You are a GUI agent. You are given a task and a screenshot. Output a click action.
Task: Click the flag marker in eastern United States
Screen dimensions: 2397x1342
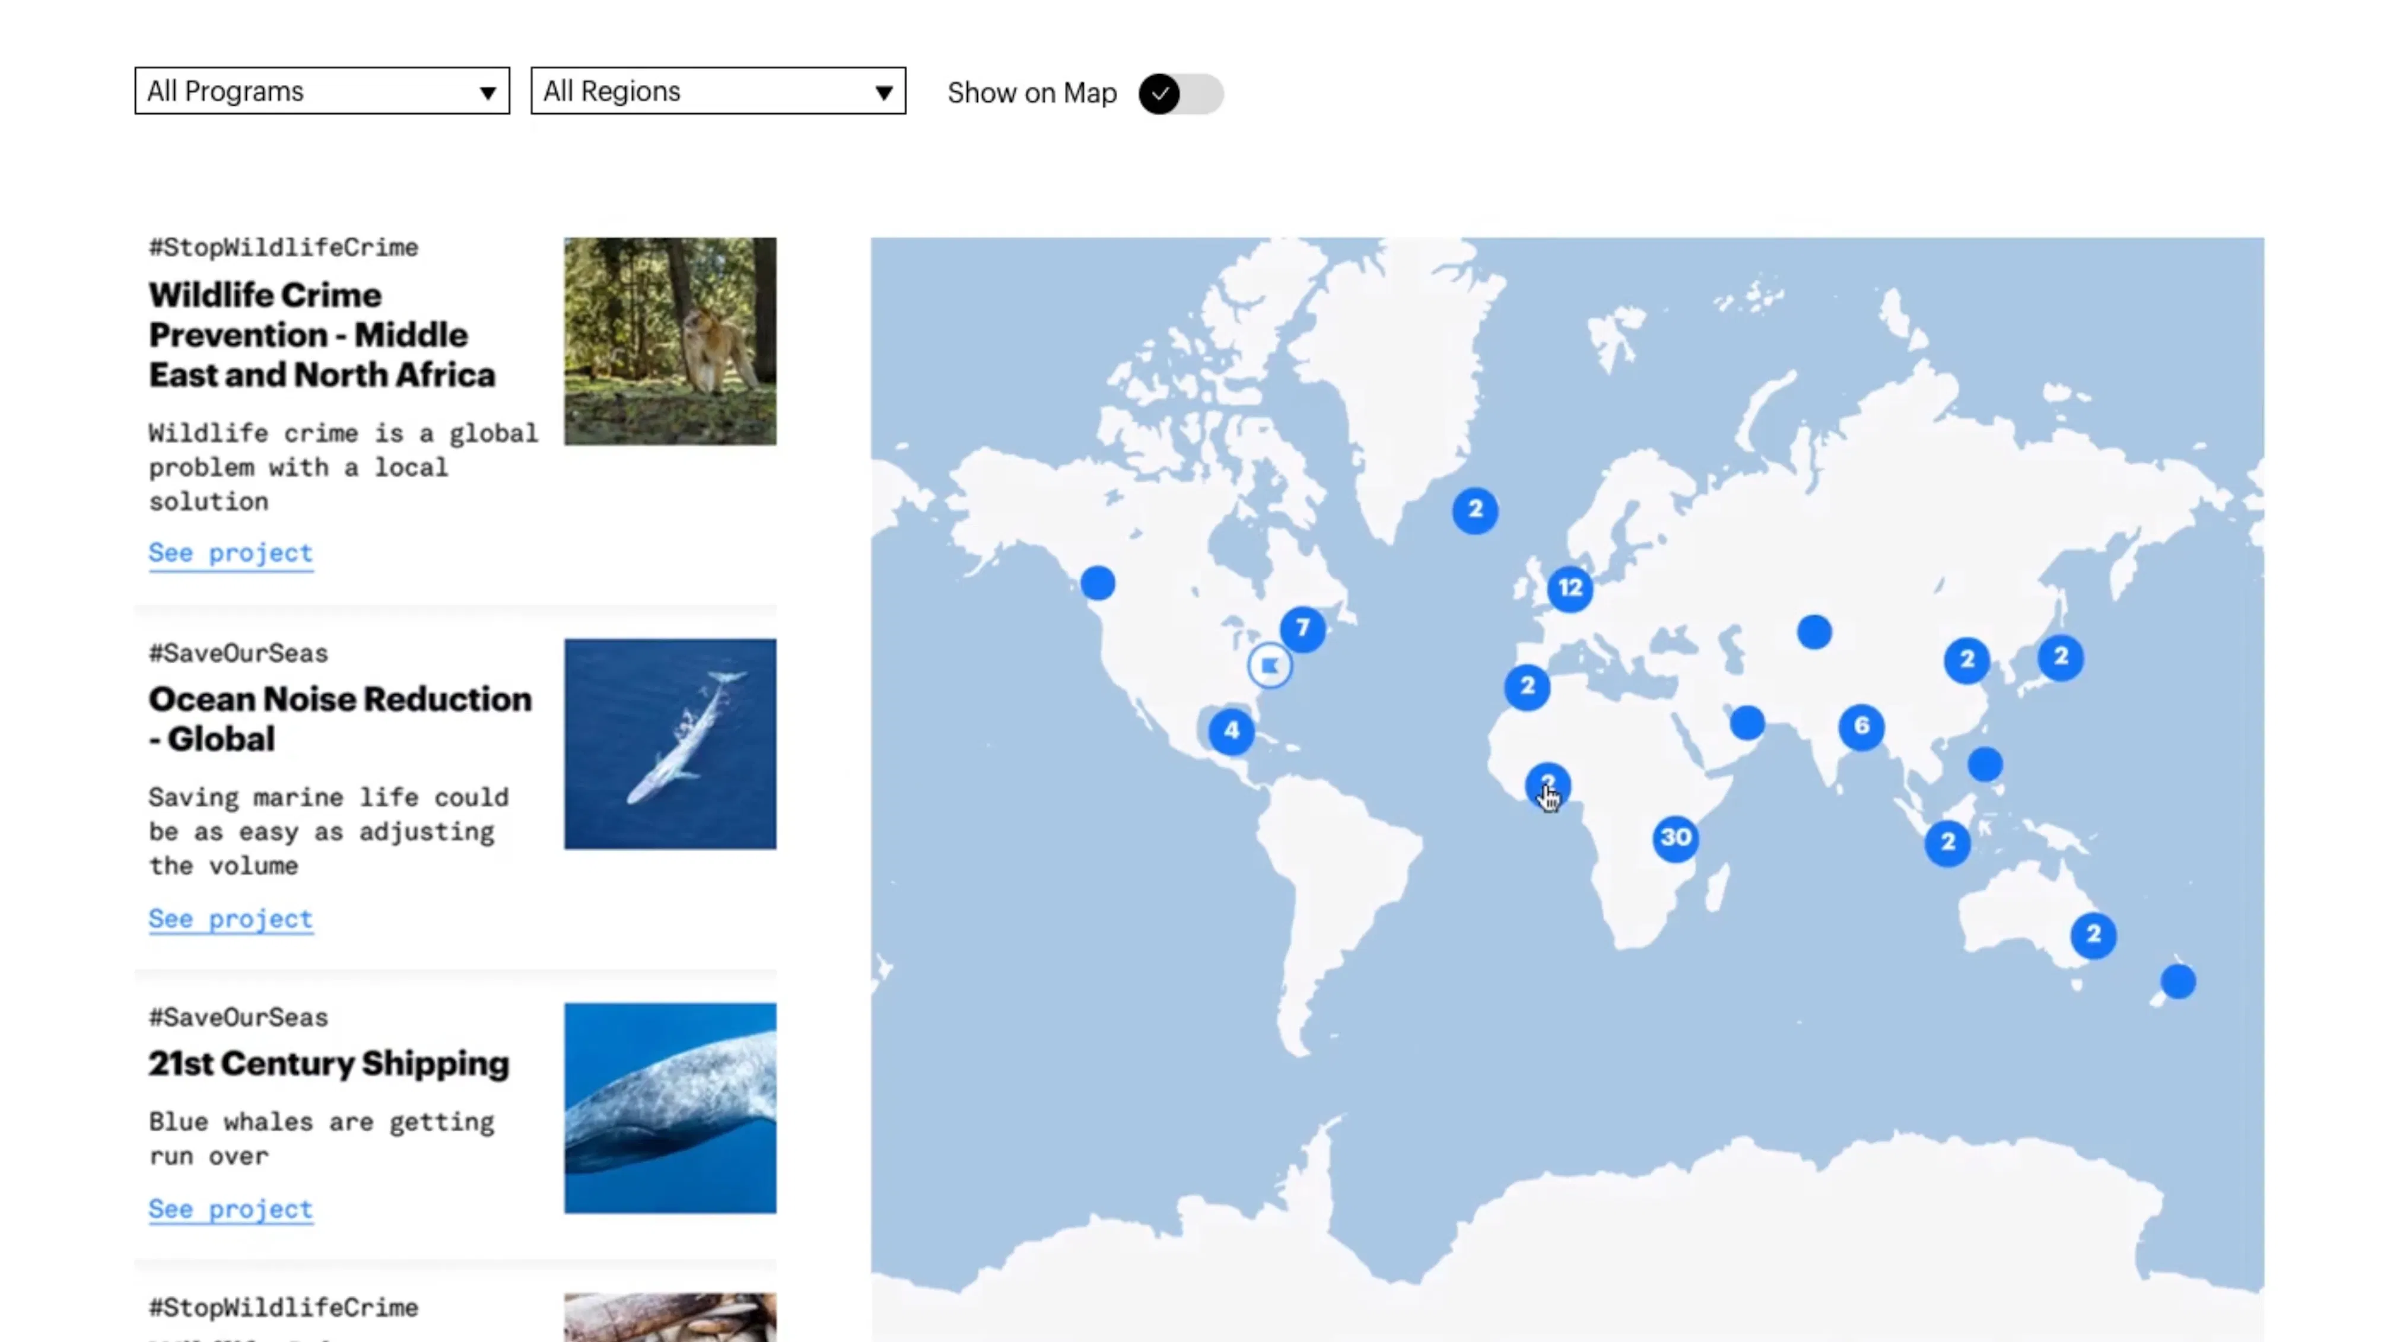(1270, 666)
